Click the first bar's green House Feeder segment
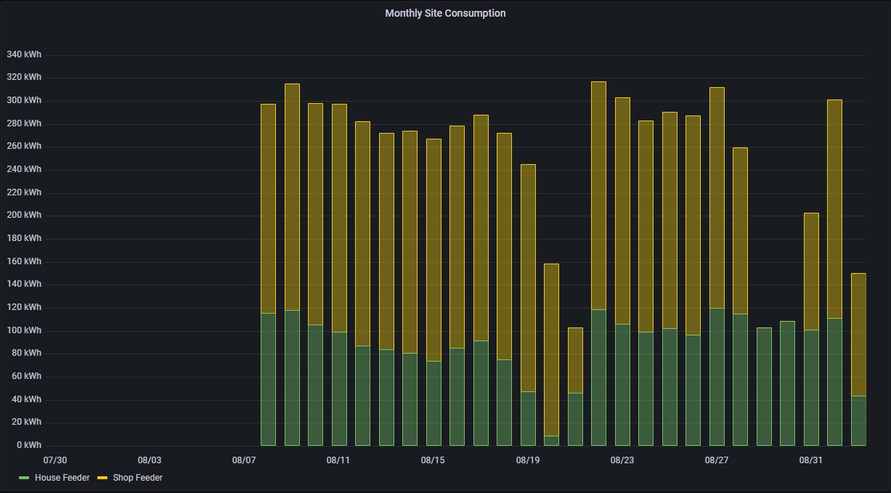Screen dimensions: 891x493 tap(268, 379)
